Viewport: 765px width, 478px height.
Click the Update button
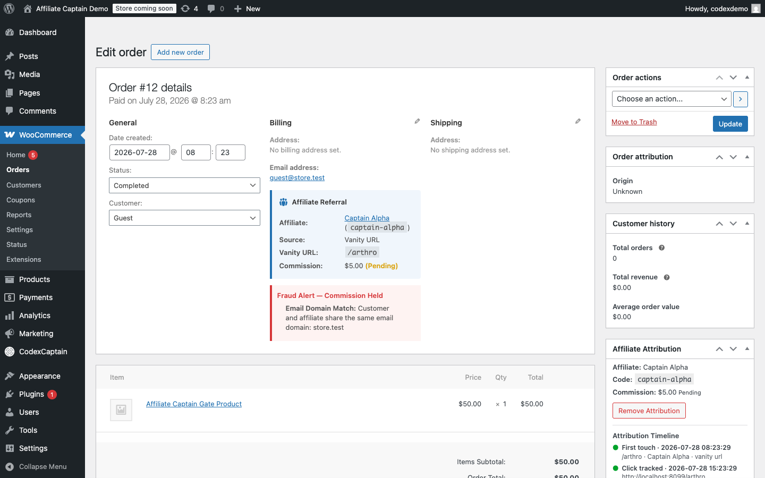tap(730, 124)
